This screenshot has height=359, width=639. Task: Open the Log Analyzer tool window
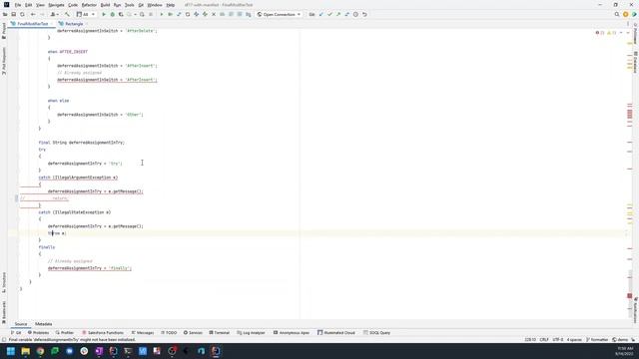[251, 332]
